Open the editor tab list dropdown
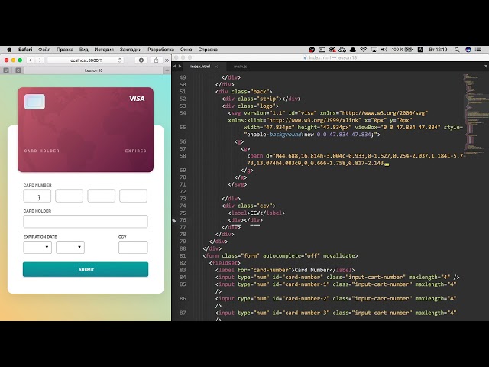489x367 pixels. 486,67
